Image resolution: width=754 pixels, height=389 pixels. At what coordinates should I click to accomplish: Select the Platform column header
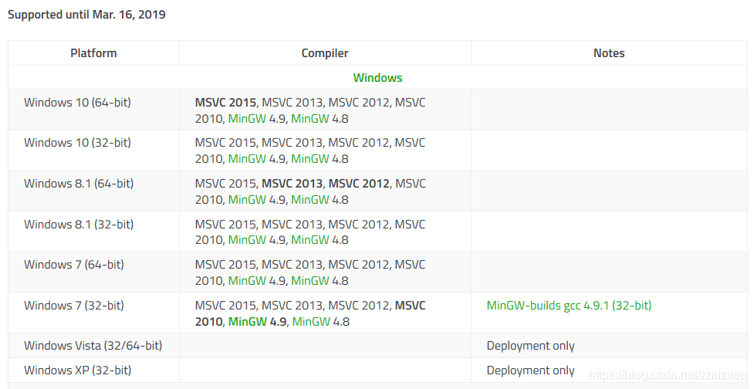pyautogui.click(x=93, y=53)
